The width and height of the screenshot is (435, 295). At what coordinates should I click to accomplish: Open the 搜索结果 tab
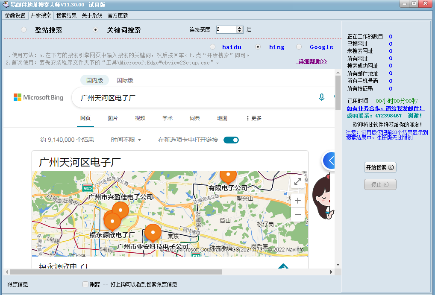pyautogui.click(x=66, y=15)
